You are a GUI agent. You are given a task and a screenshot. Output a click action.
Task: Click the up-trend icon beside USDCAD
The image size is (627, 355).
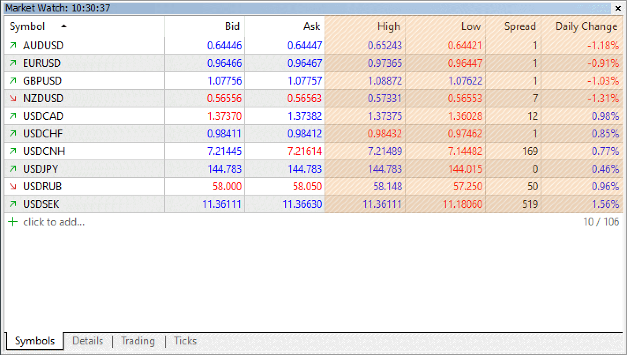click(x=13, y=116)
